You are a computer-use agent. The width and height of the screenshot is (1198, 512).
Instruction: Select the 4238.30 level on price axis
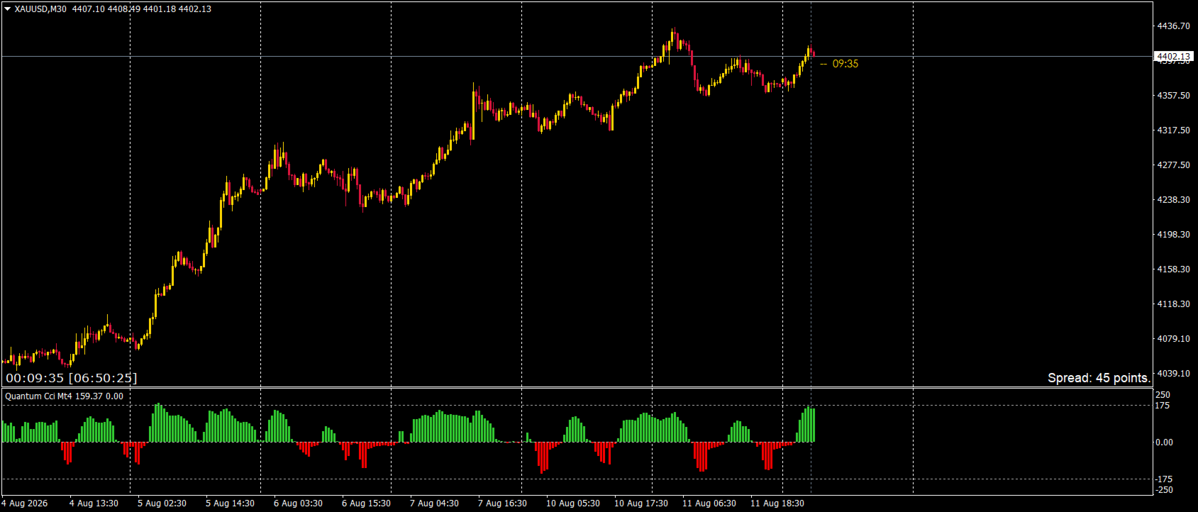[1173, 200]
